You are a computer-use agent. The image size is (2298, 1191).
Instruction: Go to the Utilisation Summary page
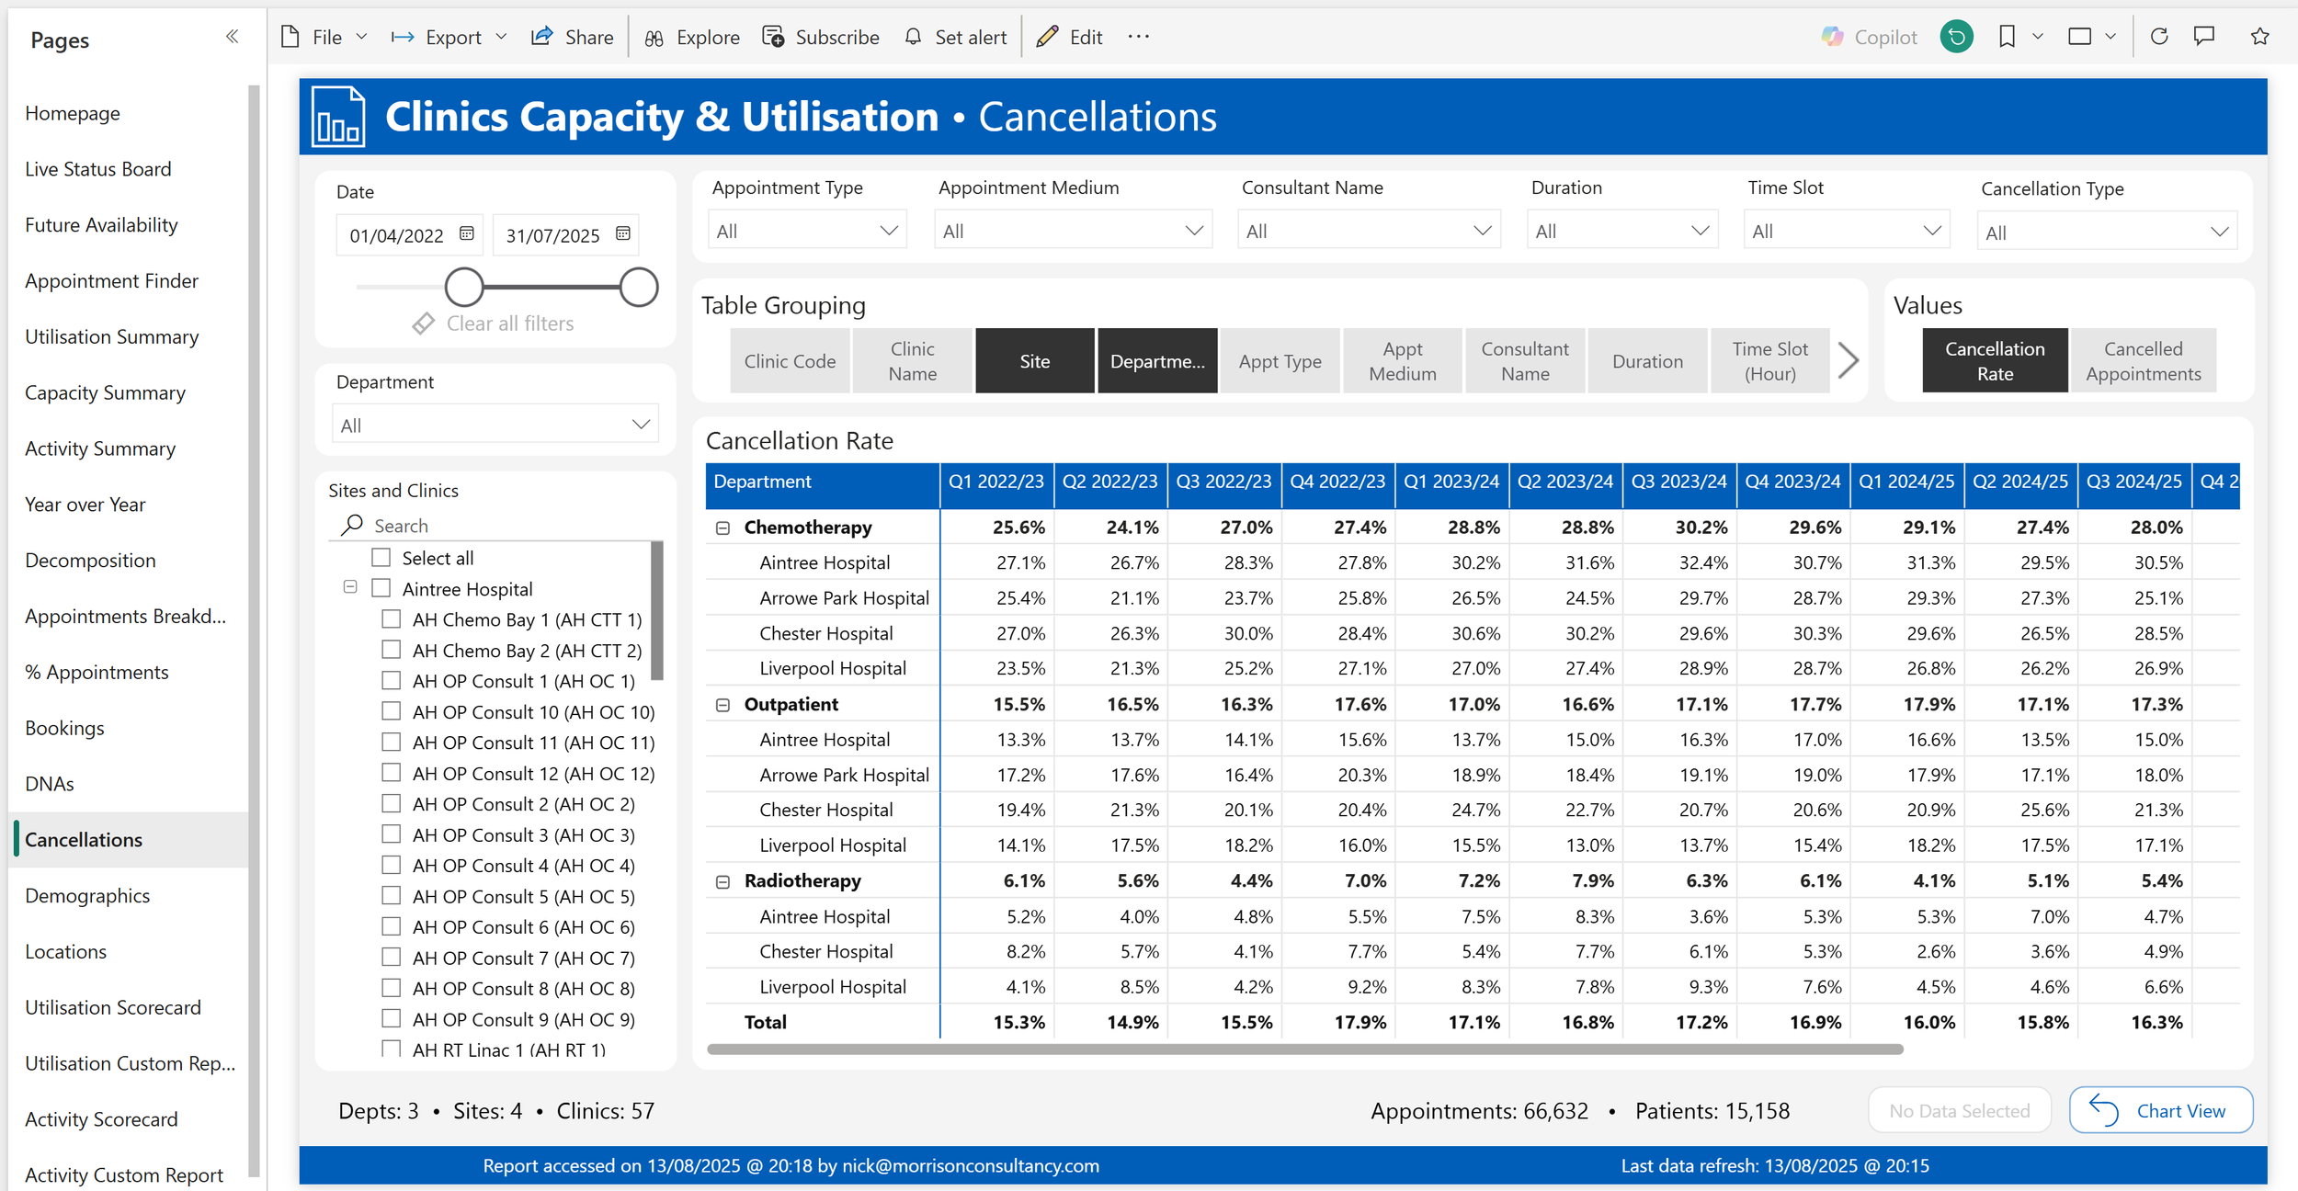111,337
